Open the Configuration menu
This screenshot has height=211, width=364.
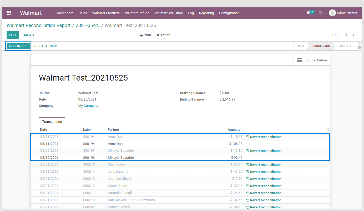pos(229,13)
